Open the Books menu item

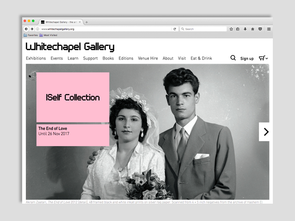(108, 58)
